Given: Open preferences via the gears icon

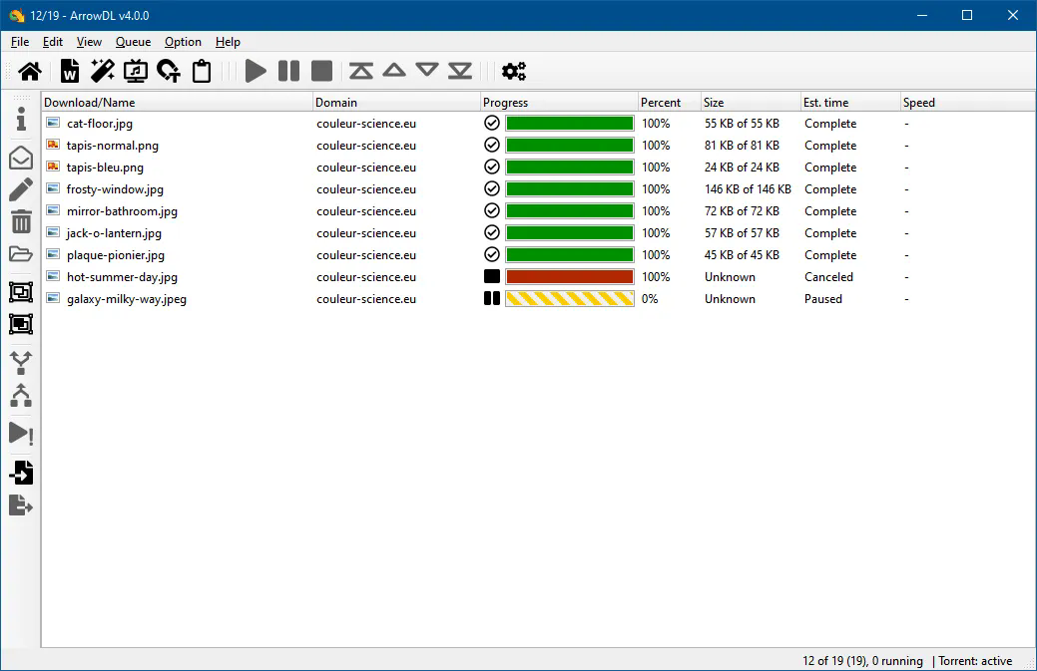Looking at the screenshot, I should [x=514, y=71].
